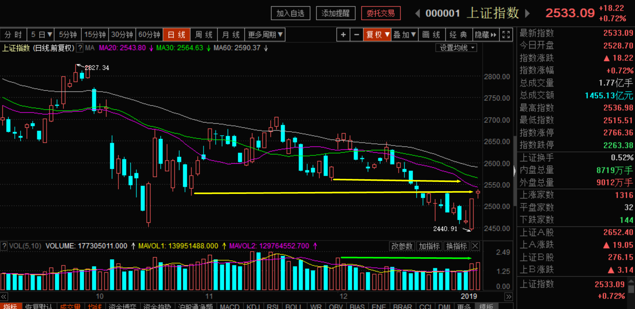
Task: Select the KDJ indicator tab
Action: pyautogui.click(x=253, y=306)
